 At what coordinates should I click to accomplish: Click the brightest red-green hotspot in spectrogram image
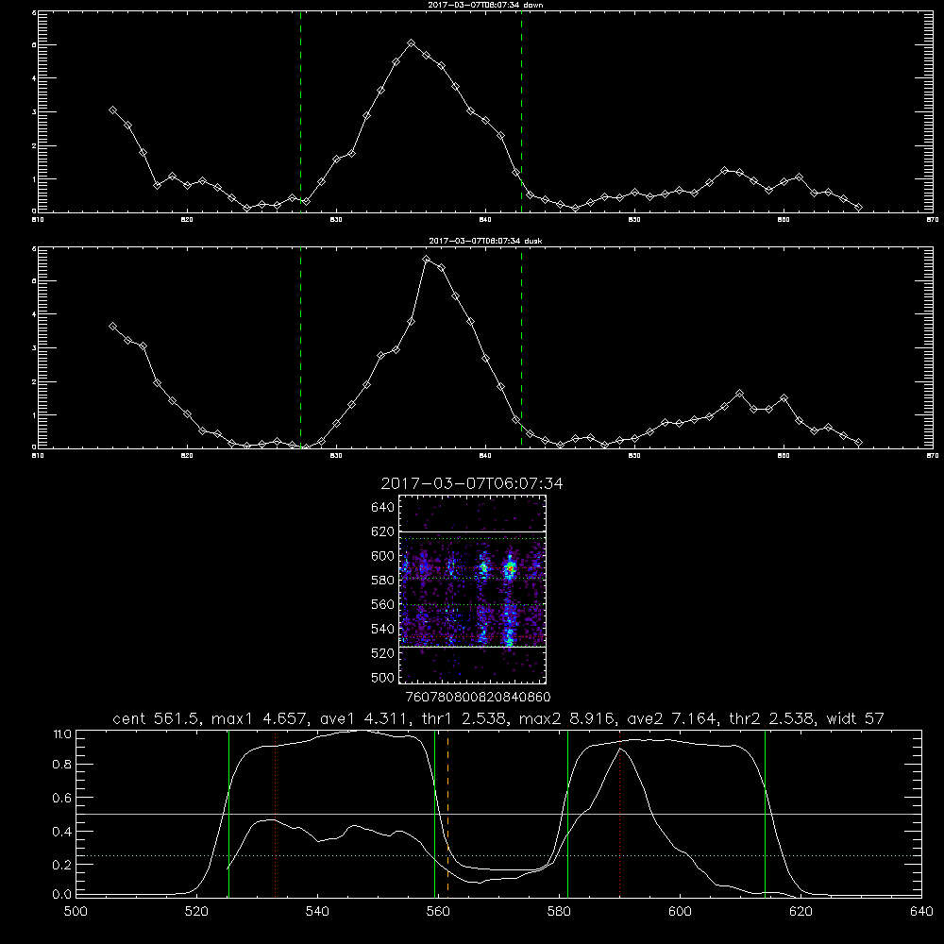pos(510,567)
